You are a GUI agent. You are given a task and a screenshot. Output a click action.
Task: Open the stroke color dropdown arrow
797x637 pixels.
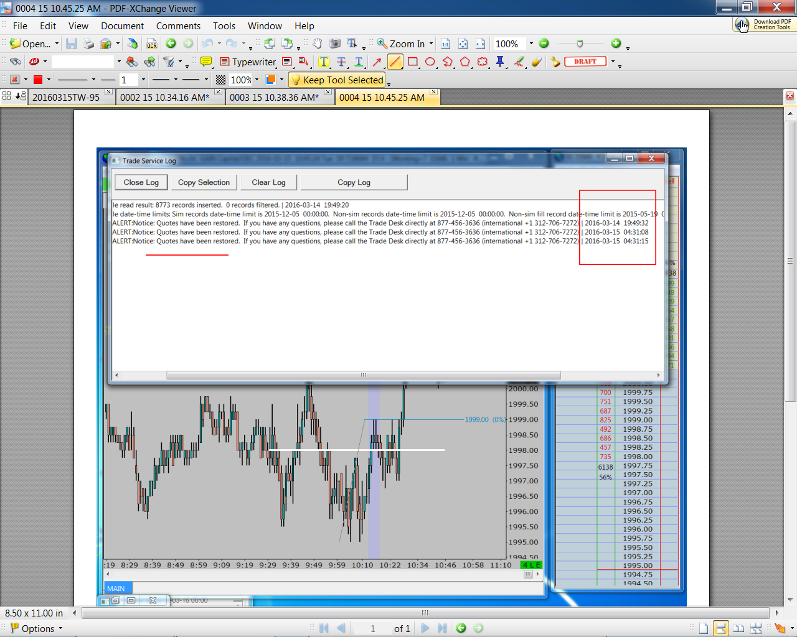coord(49,80)
